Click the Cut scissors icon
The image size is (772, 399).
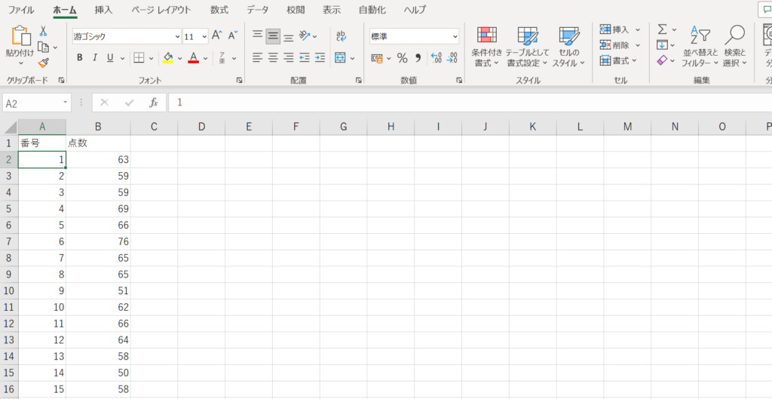pos(43,32)
